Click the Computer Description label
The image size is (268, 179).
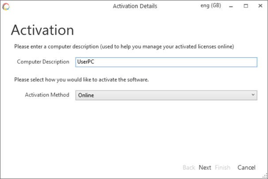(x=43, y=62)
